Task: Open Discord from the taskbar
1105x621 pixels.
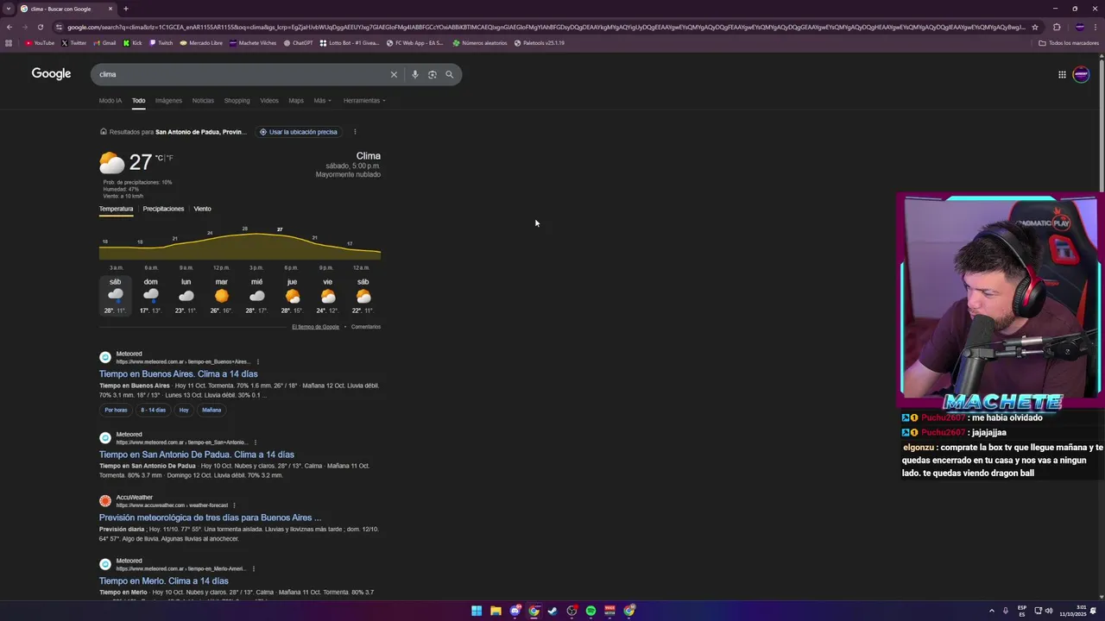Action: tap(515, 611)
